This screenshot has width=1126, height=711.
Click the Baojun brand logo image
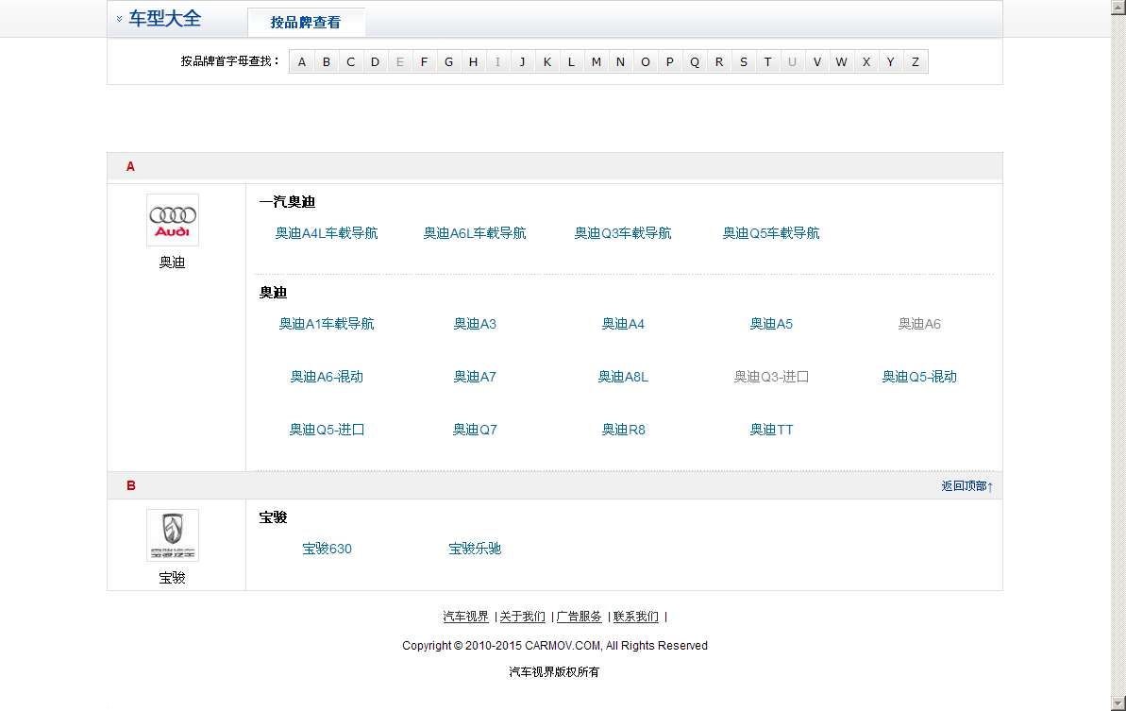(173, 535)
